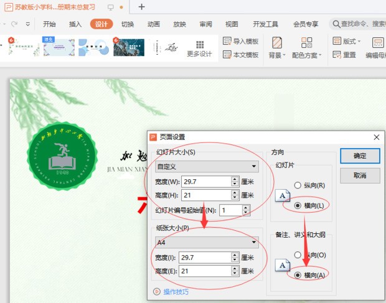Open the 开发工具 ribbon tab

(x=265, y=24)
